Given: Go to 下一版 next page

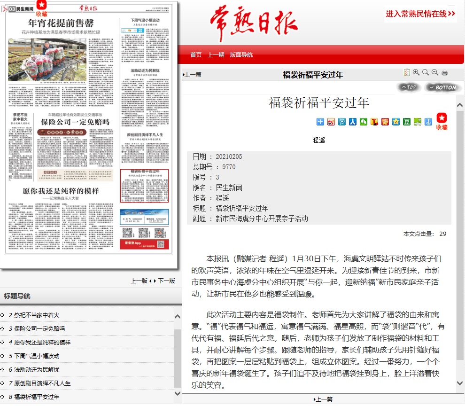Looking at the screenshot, I should click(166, 281).
